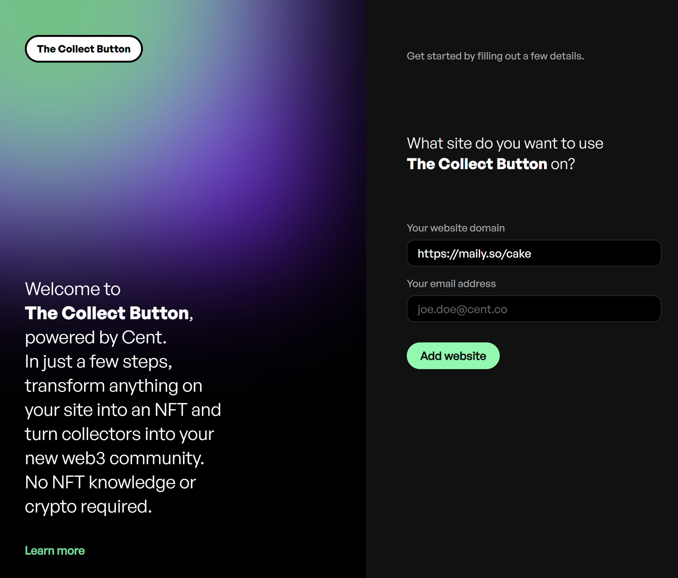
Task: Click the 'turn collectors into your' line
Action: (x=119, y=434)
